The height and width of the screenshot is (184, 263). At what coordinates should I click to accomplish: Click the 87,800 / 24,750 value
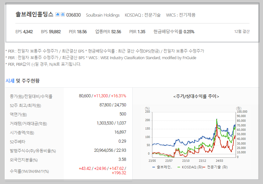coord(113,105)
